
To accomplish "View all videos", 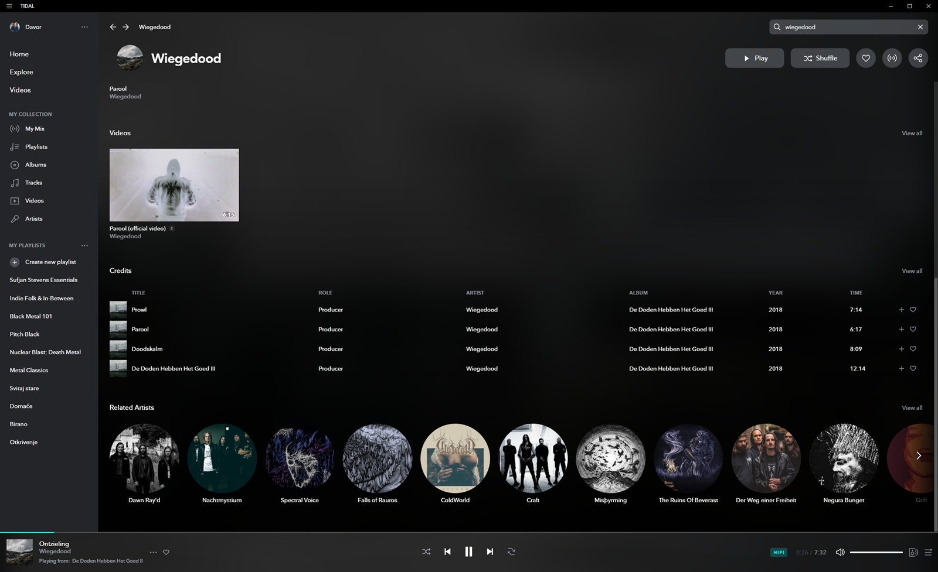I will tap(912, 133).
